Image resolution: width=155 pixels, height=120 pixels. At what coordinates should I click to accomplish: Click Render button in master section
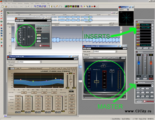point(139,101)
